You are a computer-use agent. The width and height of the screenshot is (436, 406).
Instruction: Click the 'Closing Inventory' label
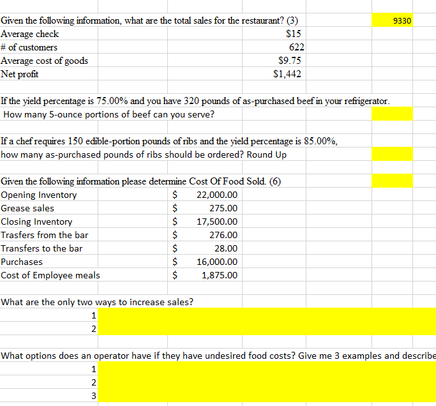click(x=36, y=222)
